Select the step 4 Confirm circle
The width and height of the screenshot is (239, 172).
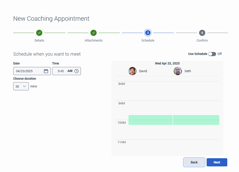pyautogui.click(x=202, y=33)
